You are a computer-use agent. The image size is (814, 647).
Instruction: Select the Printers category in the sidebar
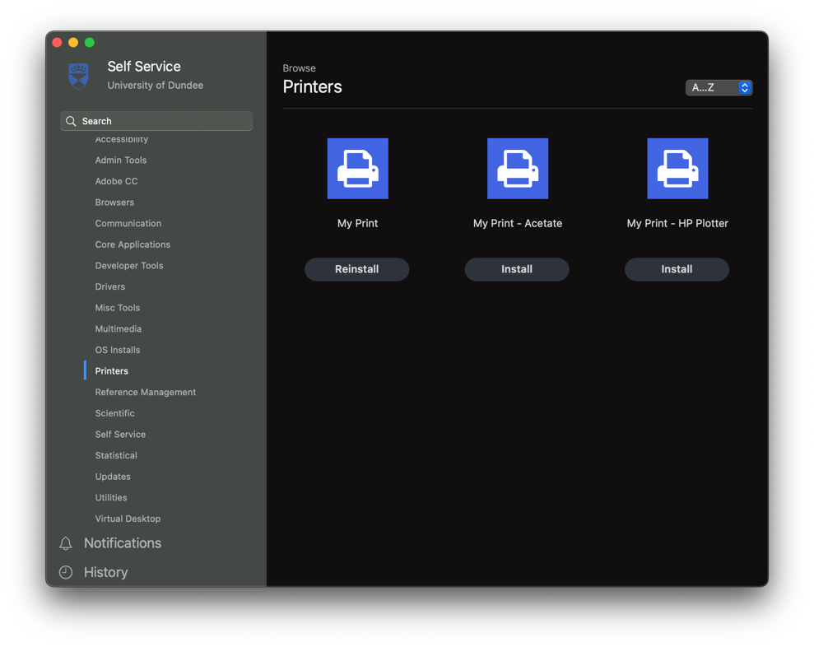pos(111,370)
